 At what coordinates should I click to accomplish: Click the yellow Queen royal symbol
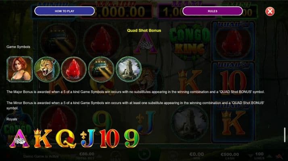coord(66,138)
